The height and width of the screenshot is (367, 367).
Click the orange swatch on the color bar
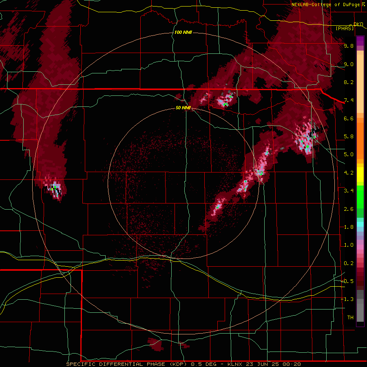[x=360, y=138]
